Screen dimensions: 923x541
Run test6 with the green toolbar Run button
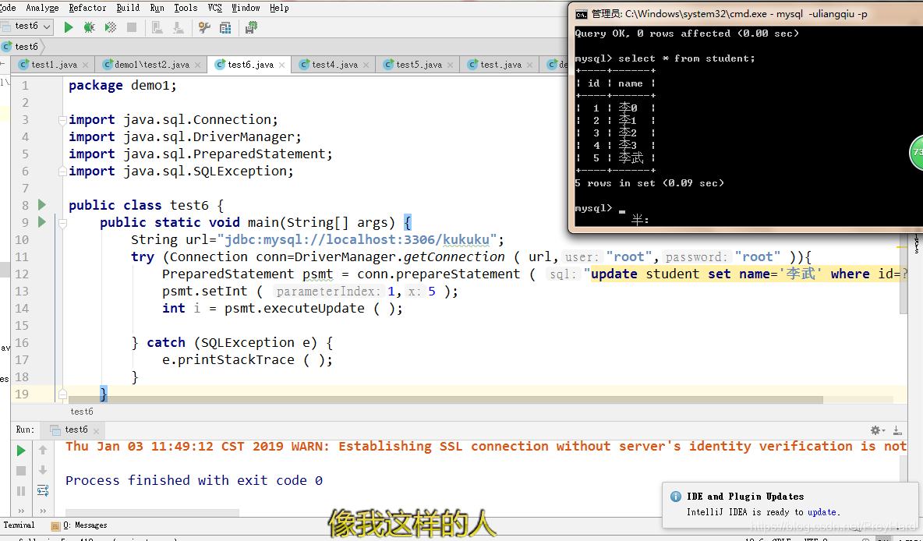[x=69, y=27]
